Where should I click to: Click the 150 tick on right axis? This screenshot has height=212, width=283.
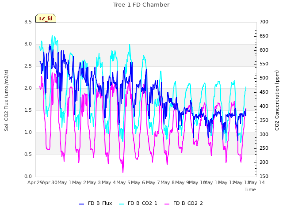(264, 176)
